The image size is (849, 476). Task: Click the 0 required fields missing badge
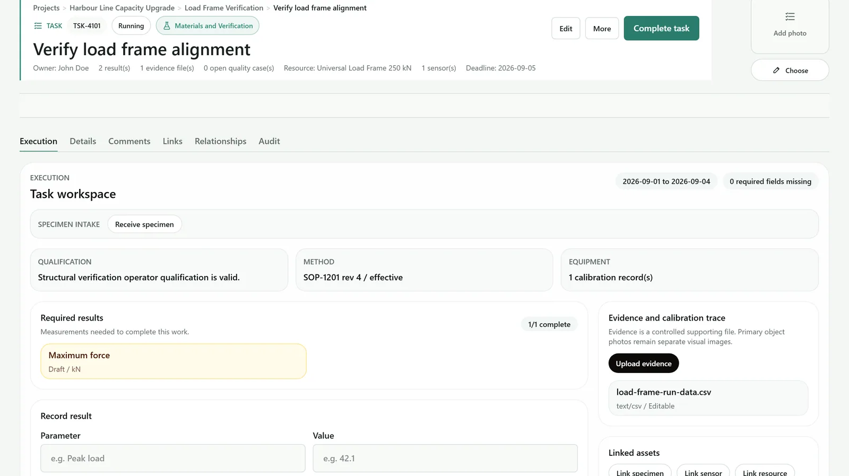click(x=770, y=181)
